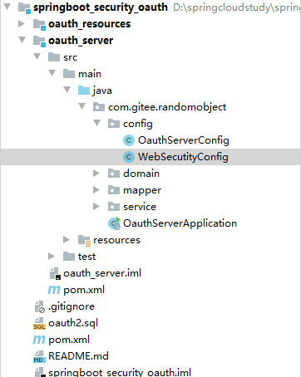Click the WebSecutityConfig class icon
The height and width of the screenshot is (377, 301).
[x=129, y=157]
